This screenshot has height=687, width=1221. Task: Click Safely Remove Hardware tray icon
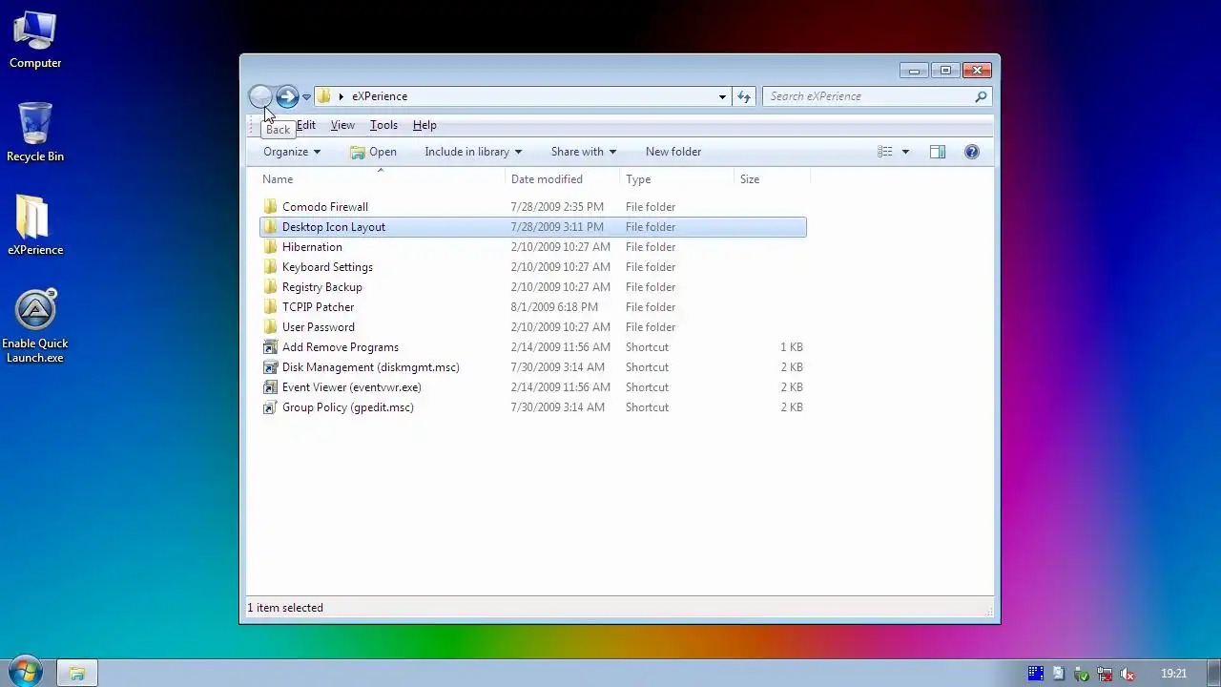(1081, 674)
